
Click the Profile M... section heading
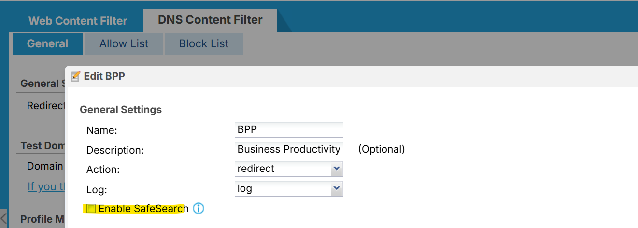[x=43, y=219]
